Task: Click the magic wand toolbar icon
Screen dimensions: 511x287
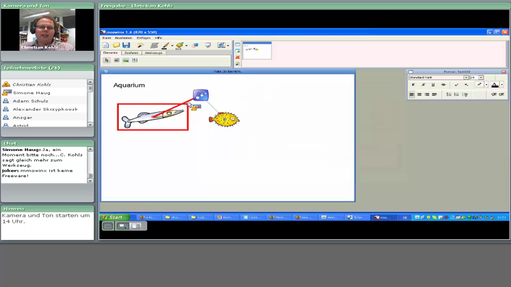Action: point(140,45)
